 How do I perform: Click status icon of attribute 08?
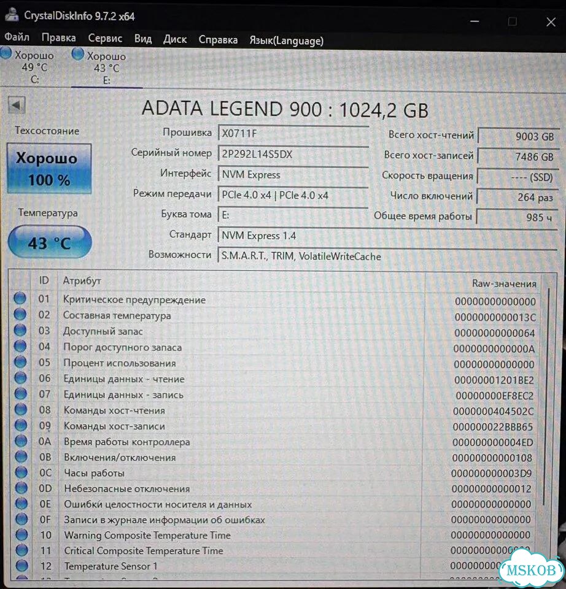point(21,409)
